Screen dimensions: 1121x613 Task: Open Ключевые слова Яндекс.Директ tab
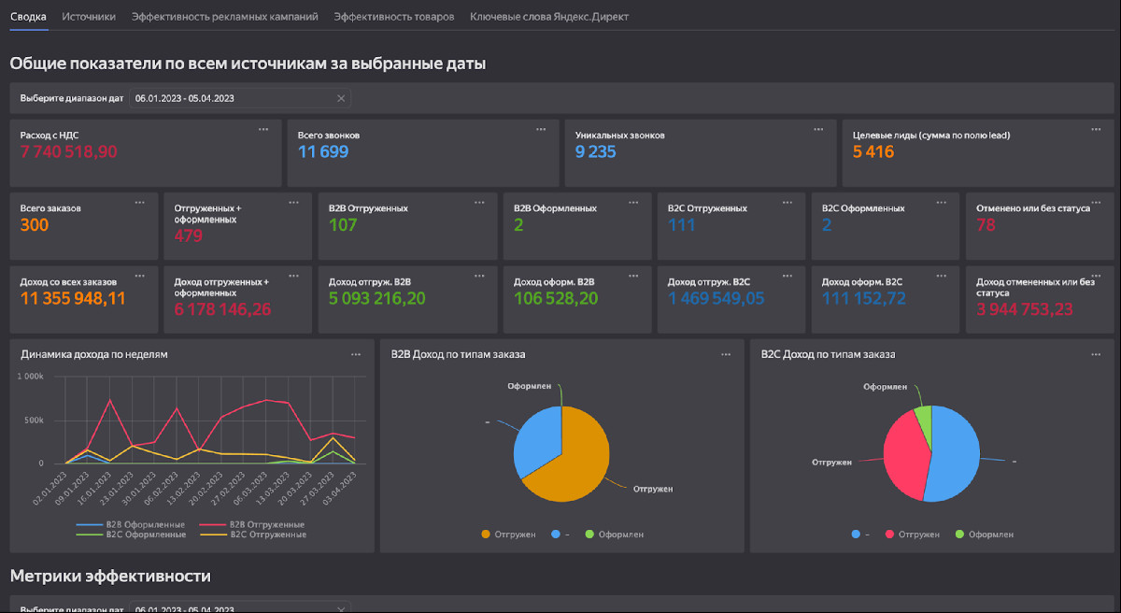point(549,17)
